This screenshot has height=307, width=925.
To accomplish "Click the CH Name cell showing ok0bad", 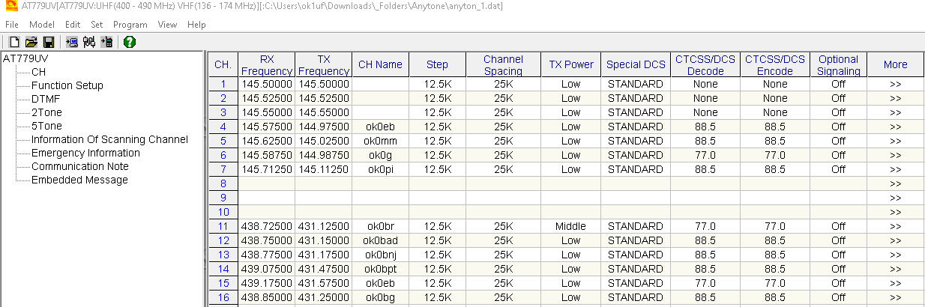I will 380,240.
